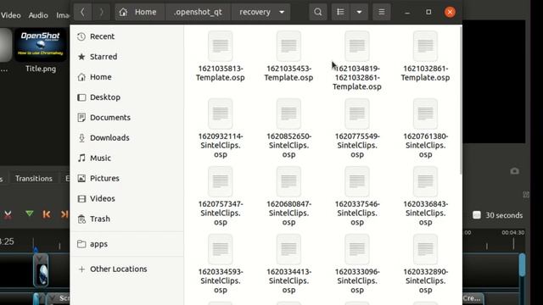Click the .openshot_qt path segment
This screenshot has width=543, height=305.
(198, 12)
